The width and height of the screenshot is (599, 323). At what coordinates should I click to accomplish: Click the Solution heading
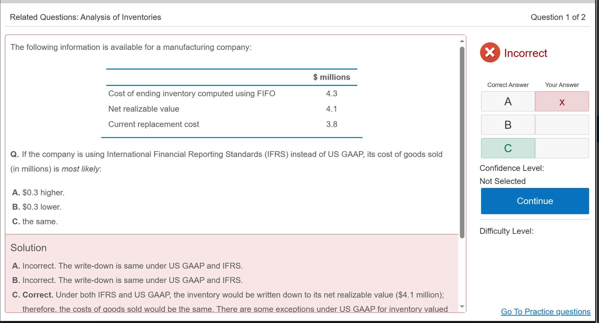[x=28, y=248]
